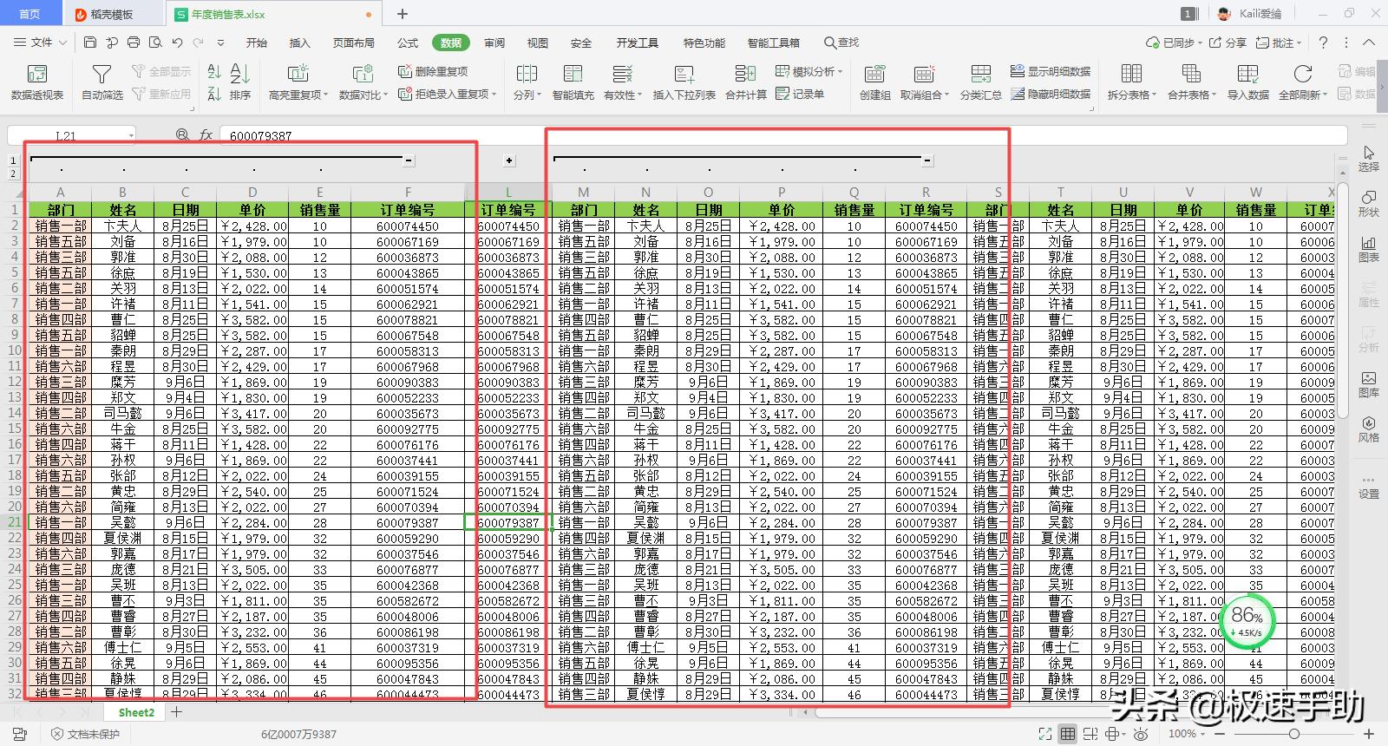
Task: Adjust the zoom slider in status bar
Action: pos(1293,734)
